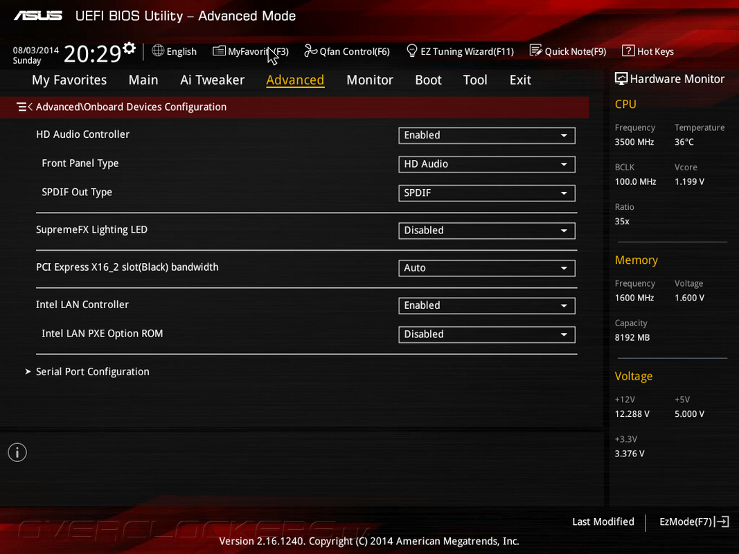This screenshot has width=739, height=554.
Task: Switch to the Monitor tab
Action: [370, 80]
